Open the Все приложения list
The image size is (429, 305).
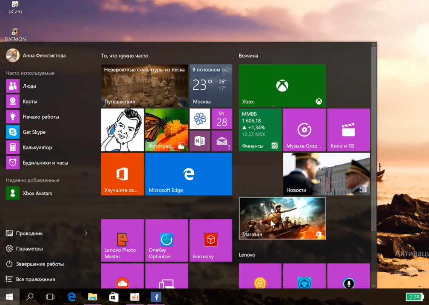pyautogui.click(x=35, y=279)
